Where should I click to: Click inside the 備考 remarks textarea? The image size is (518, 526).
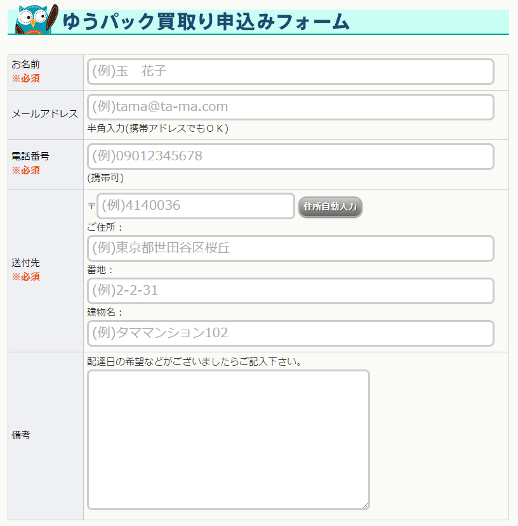click(229, 440)
